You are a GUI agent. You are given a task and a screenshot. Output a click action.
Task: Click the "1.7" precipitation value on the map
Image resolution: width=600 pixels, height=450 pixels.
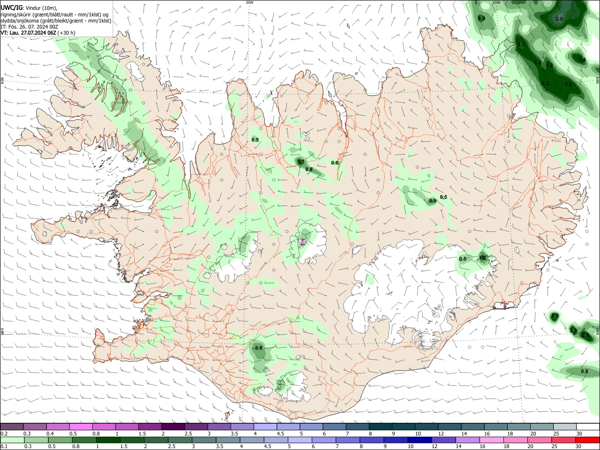click(x=521, y=45)
